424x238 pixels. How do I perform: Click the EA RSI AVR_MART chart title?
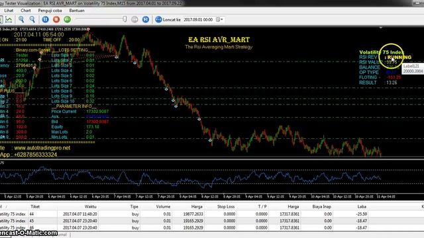[219, 40]
